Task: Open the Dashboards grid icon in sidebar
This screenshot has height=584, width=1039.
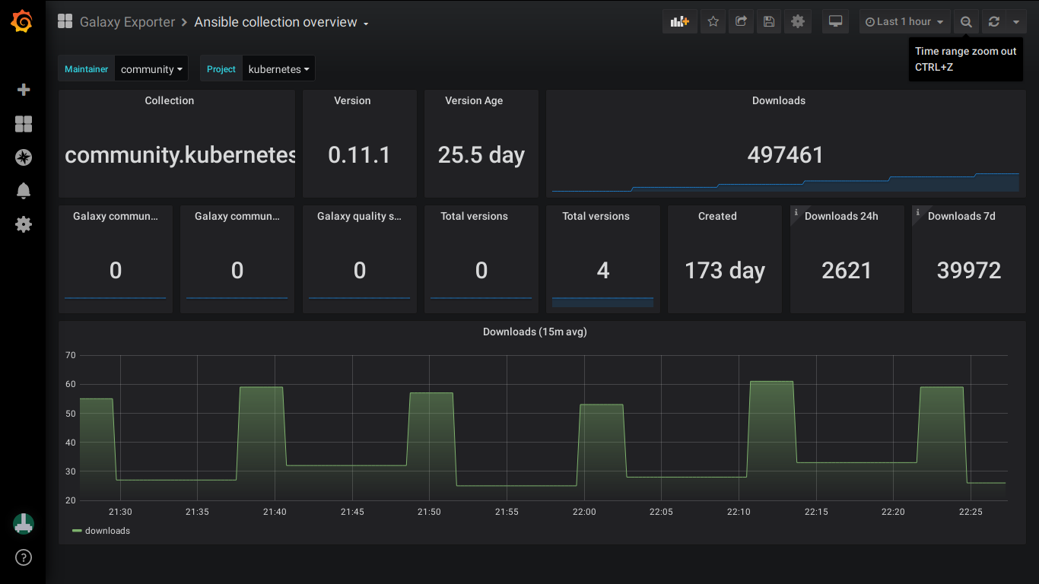Action: click(x=24, y=124)
